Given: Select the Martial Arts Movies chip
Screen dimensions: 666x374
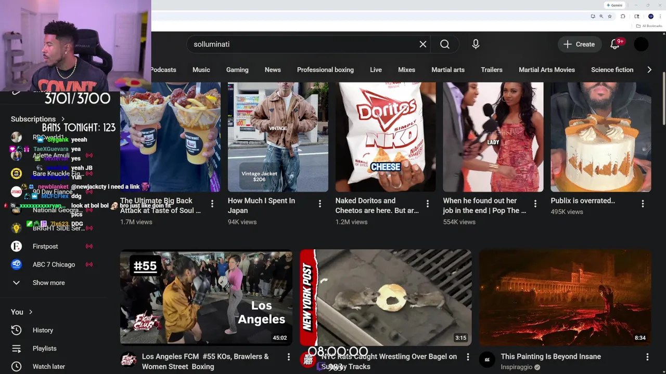Looking at the screenshot, I should point(547,70).
